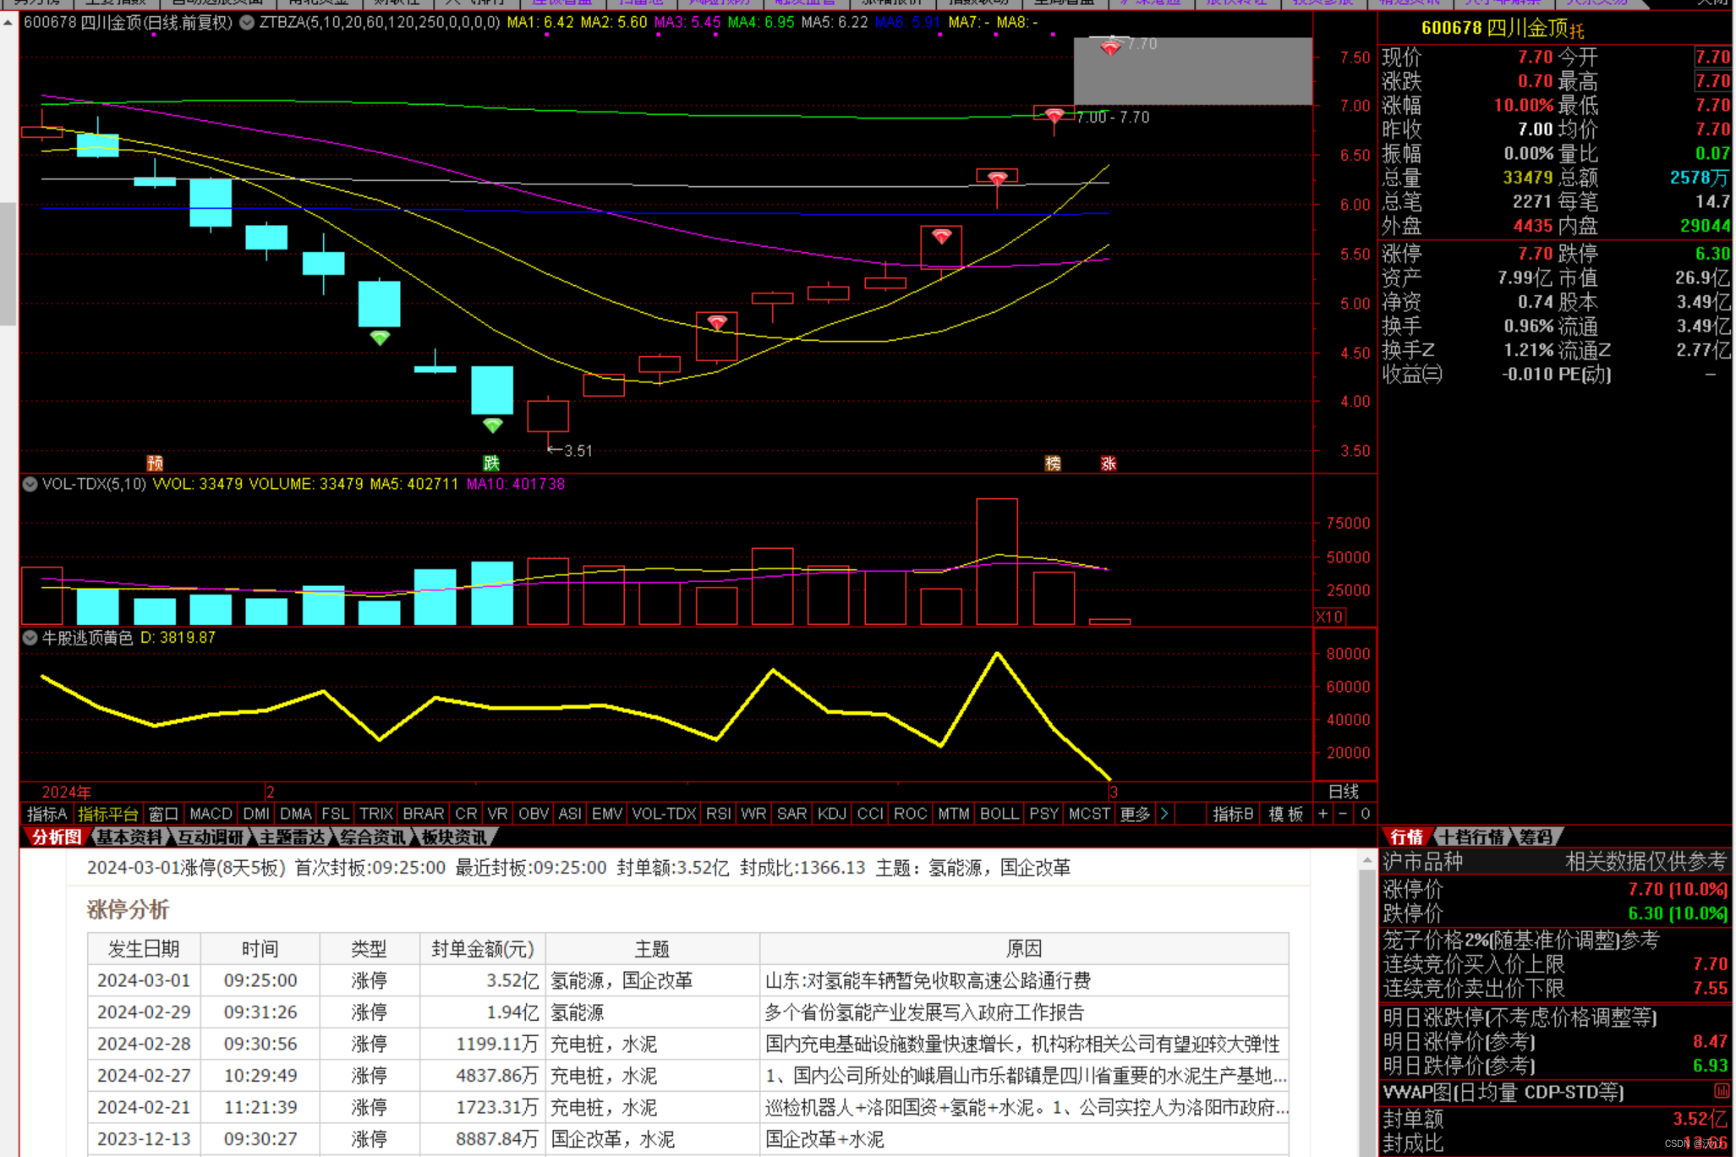1736x1157 pixels.
Task: Select the BRAR indicator
Action: 424,814
